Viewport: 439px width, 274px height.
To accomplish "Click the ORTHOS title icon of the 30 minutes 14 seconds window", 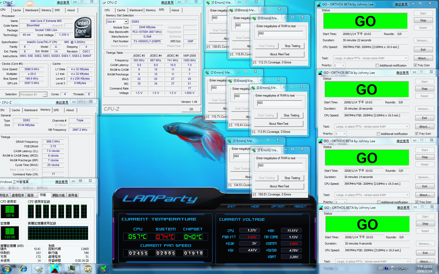I will coord(320,141).
